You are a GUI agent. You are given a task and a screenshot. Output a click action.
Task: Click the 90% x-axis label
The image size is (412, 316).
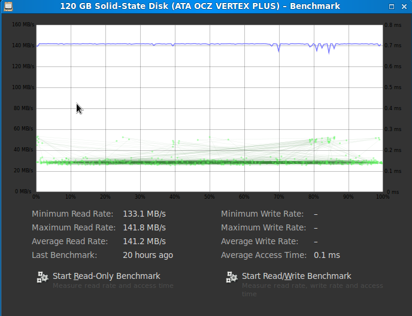click(x=348, y=197)
